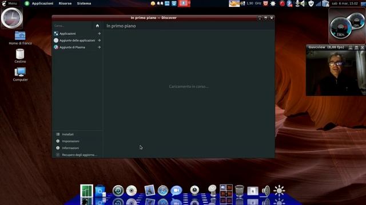The height and width of the screenshot is (205, 366).
Task: Click the Discover search field
Action: pyautogui.click(x=73, y=26)
